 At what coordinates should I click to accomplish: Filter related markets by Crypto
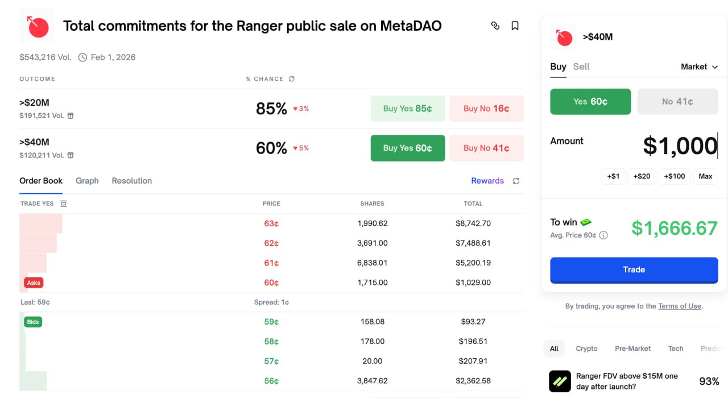[586, 349]
